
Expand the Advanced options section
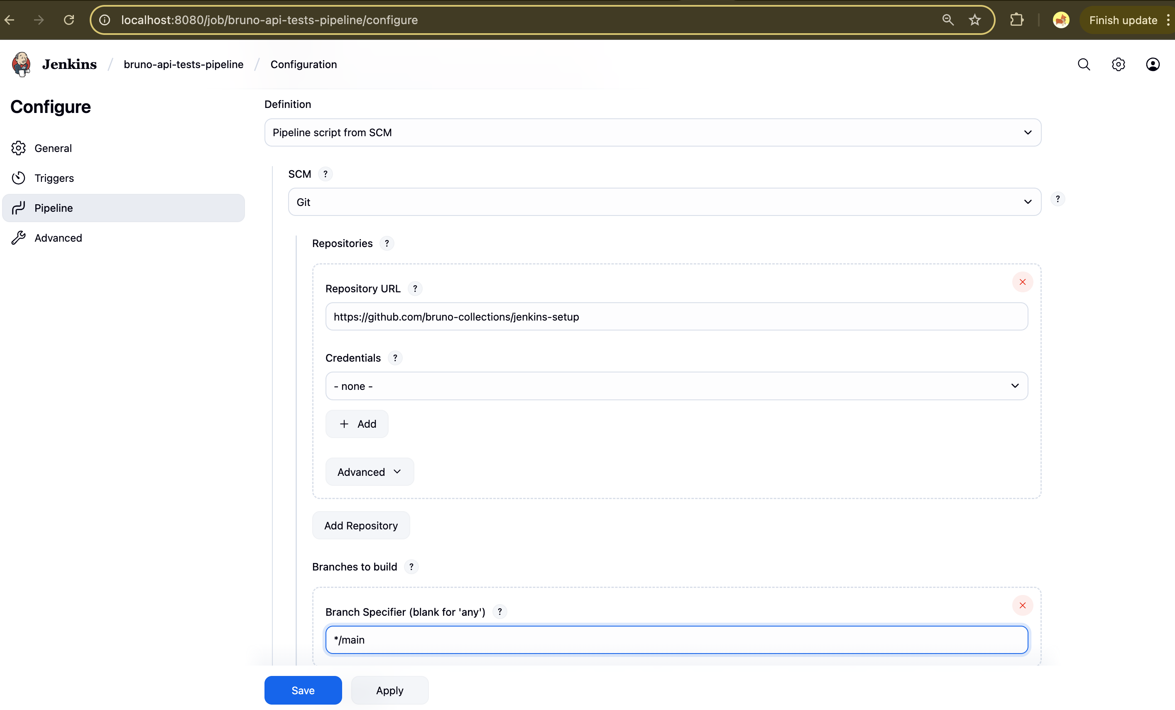[369, 471]
